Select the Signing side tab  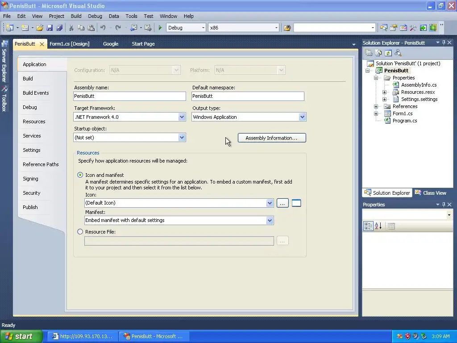click(30, 179)
